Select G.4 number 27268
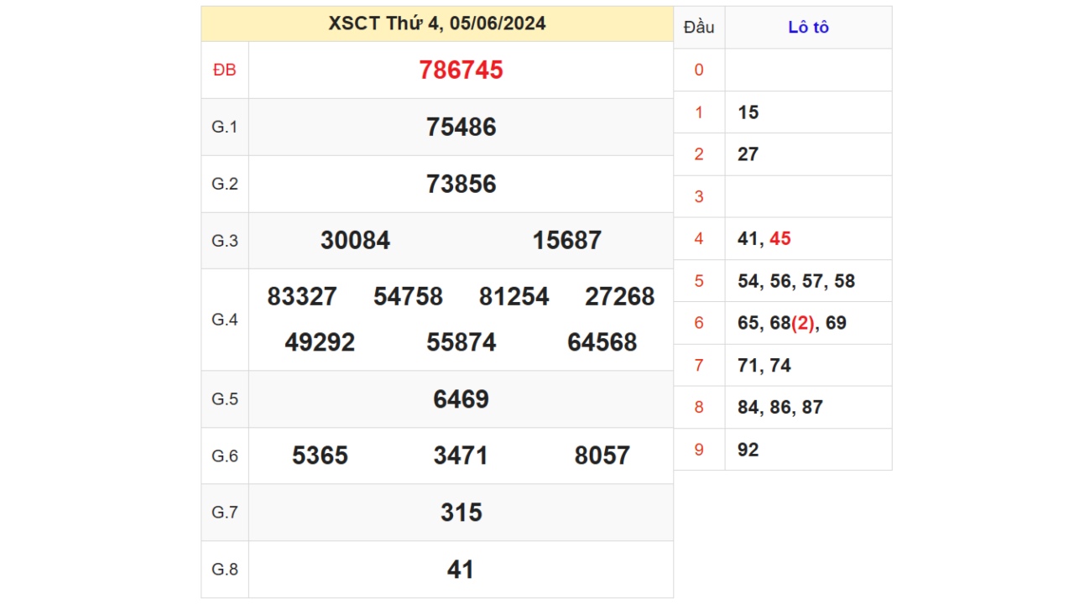Viewport: 1074px width, 604px height. (619, 297)
